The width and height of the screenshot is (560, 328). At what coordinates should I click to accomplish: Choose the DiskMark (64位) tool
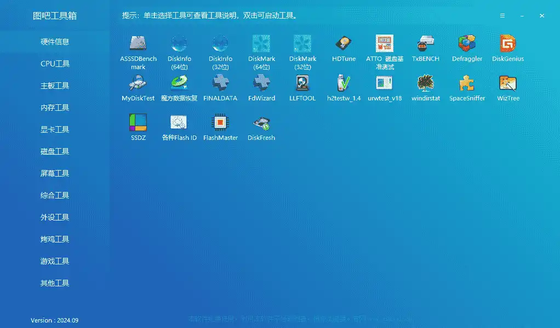(x=261, y=43)
